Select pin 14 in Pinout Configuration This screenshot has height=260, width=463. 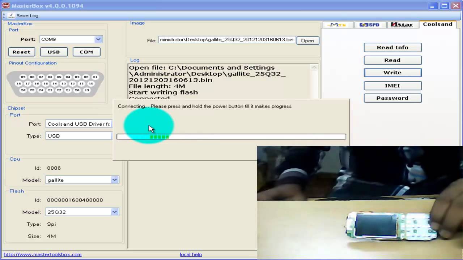click(x=55, y=84)
